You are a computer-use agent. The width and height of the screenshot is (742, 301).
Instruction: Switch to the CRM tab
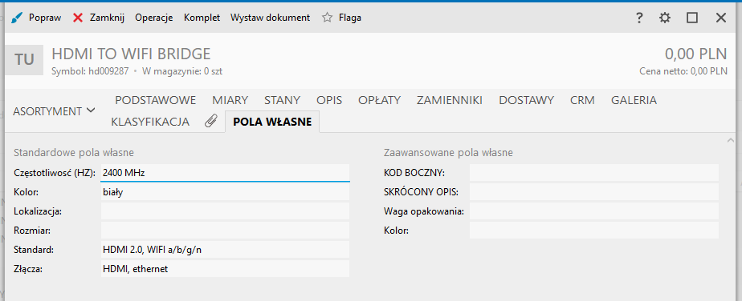582,100
